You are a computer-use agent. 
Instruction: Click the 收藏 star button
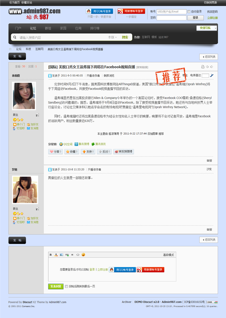(x=71, y=152)
